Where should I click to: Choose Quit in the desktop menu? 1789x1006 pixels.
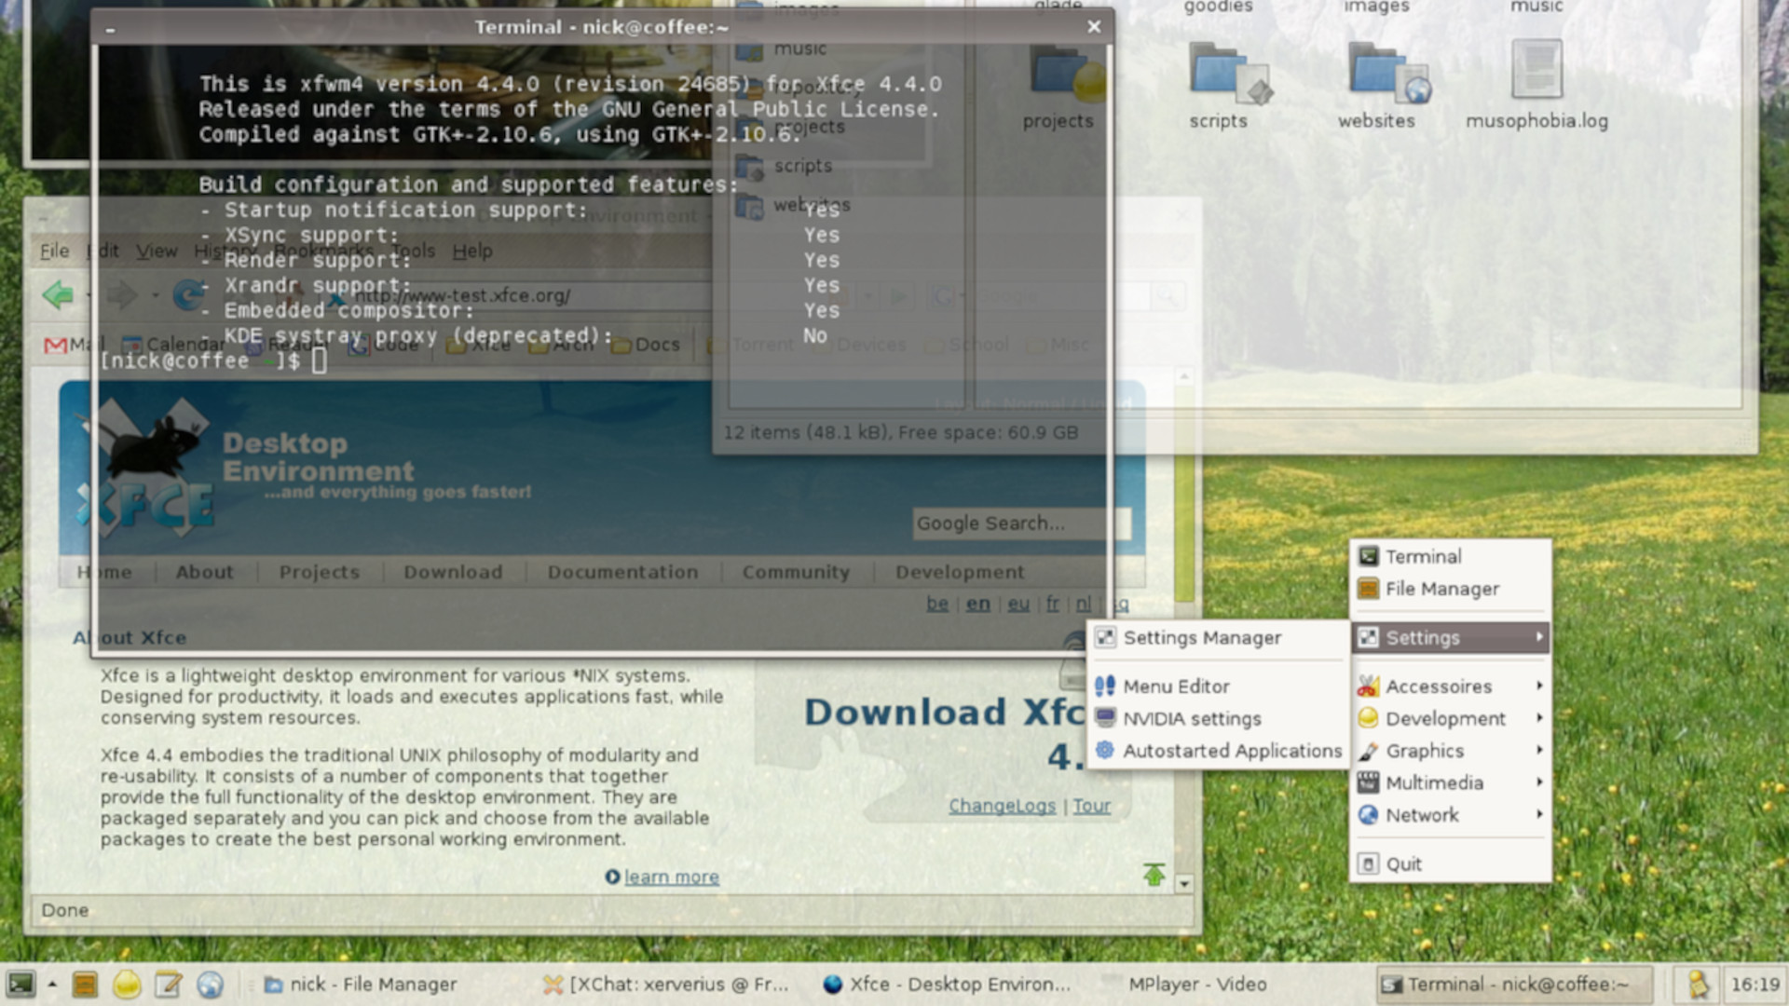pyautogui.click(x=1450, y=863)
